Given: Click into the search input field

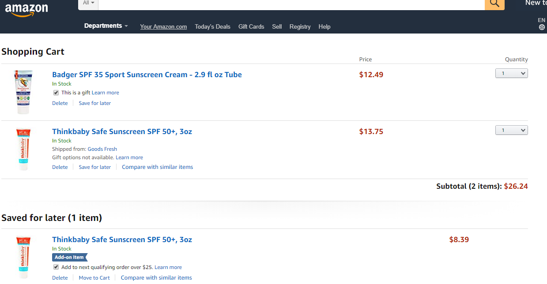Looking at the screenshot, I should coord(291,4).
